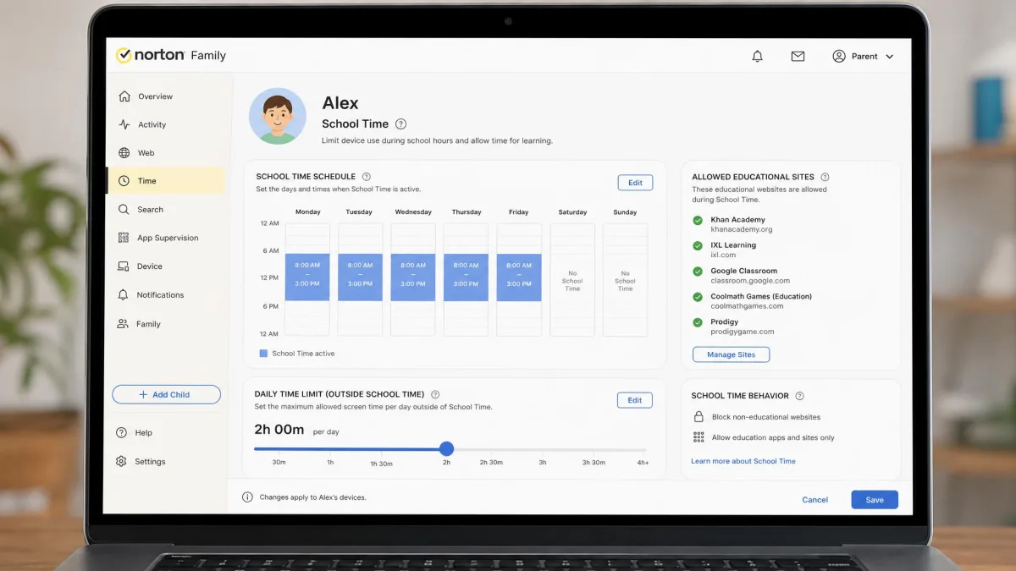This screenshot has height=571, width=1016.
Task: Click the Notifications bell icon in sidebar
Action: 124,294
